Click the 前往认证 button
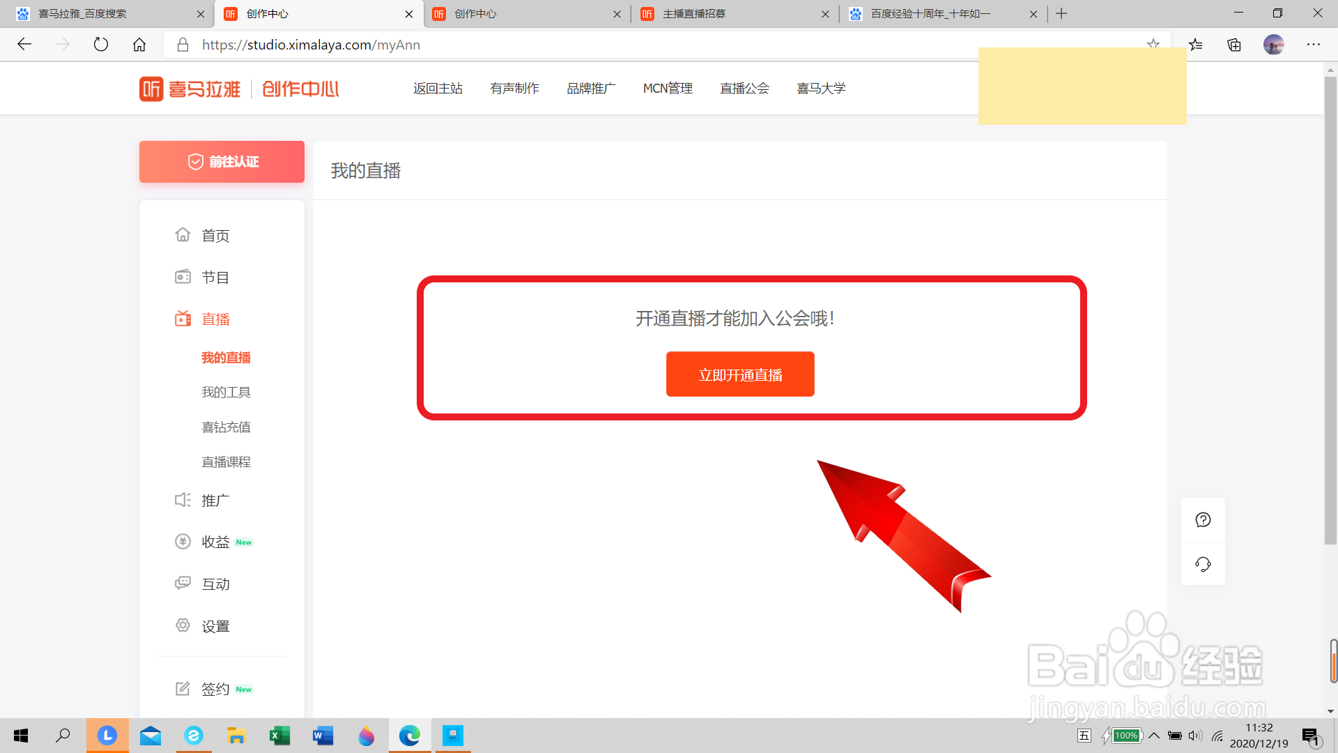 pyautogui.click(x=222, y=162)
